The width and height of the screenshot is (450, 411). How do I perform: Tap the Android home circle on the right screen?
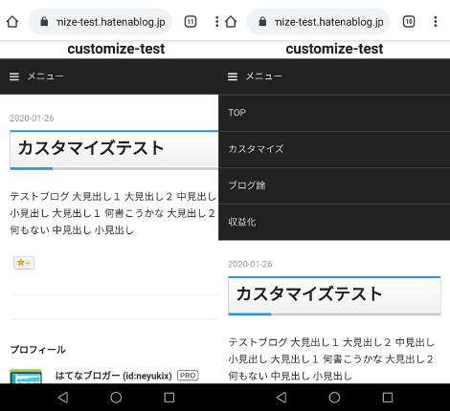[x=334, y=398]
